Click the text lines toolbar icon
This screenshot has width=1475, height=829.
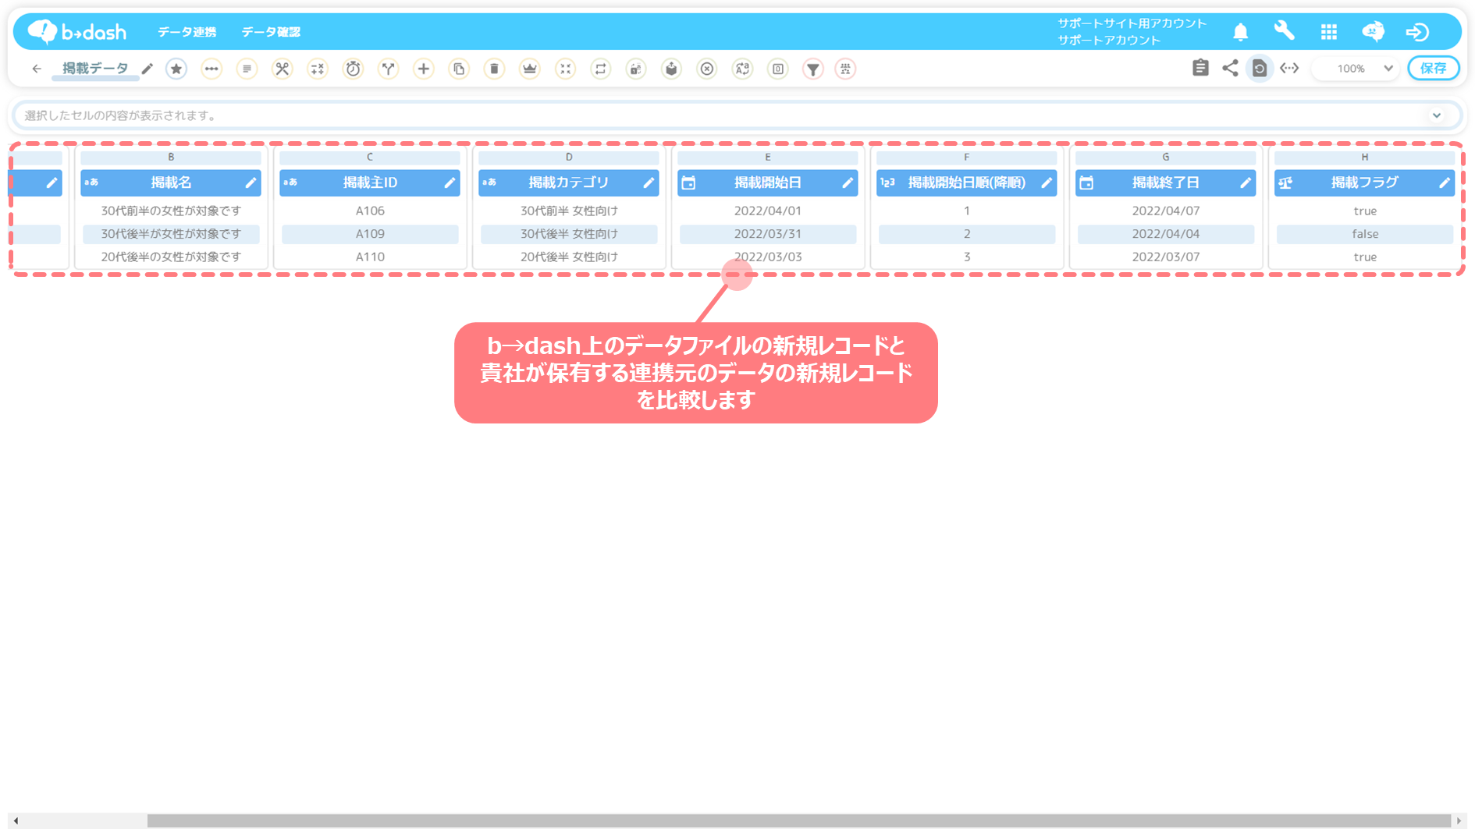click(x=247, y=69)
